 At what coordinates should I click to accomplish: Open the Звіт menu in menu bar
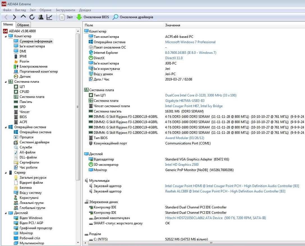coord(33,10)
